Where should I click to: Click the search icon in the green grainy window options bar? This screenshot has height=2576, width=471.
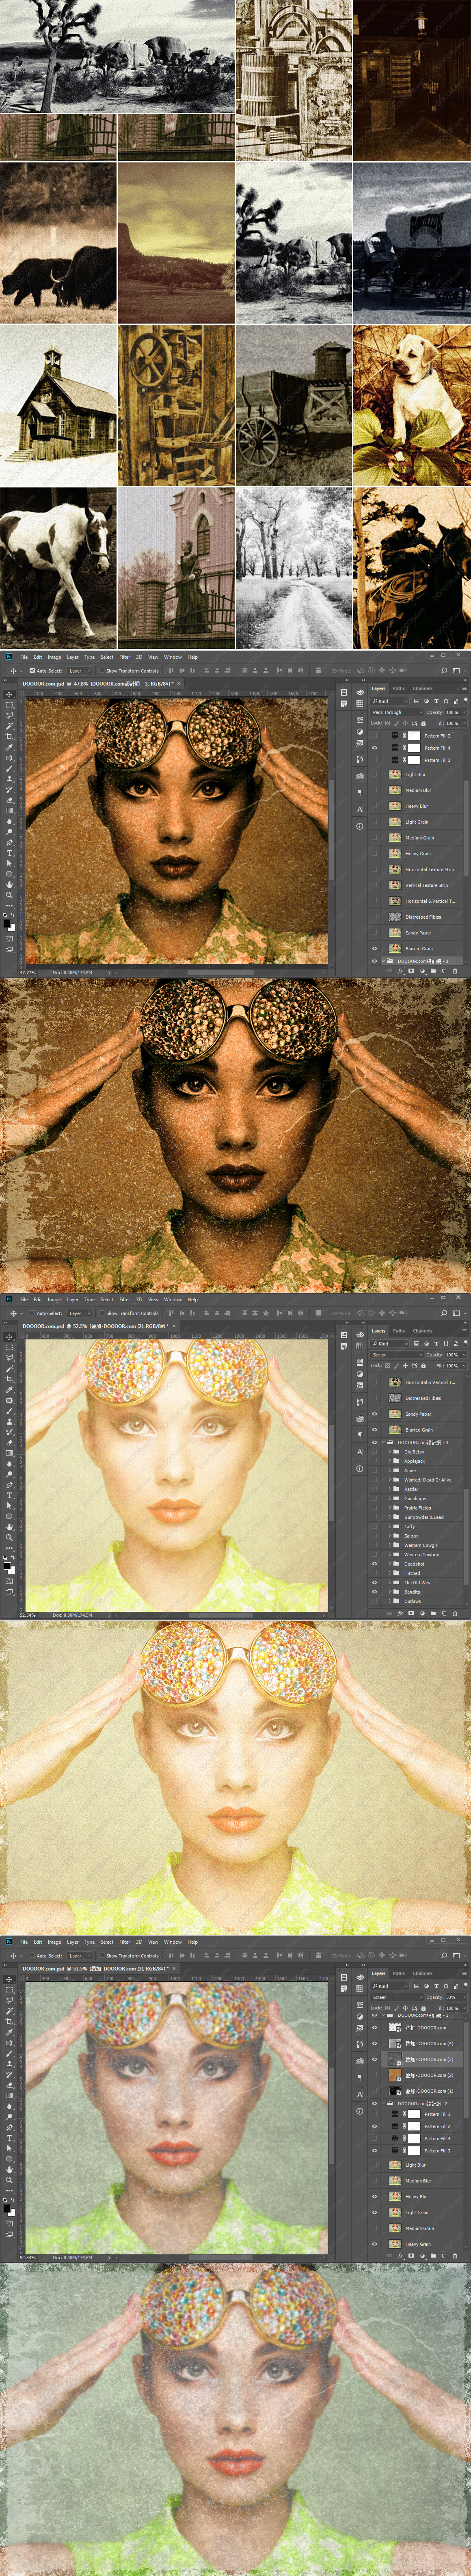coord(444,1955)
